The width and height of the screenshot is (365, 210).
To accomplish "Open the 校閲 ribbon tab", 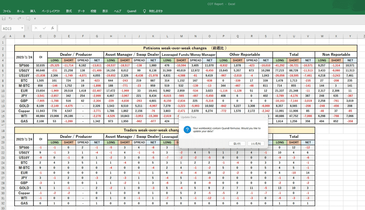I will pyautogui.click(x=93, y=11).
